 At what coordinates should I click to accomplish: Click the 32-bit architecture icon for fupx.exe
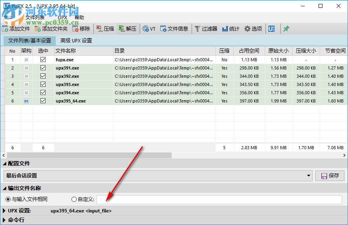tap(26, 60)
